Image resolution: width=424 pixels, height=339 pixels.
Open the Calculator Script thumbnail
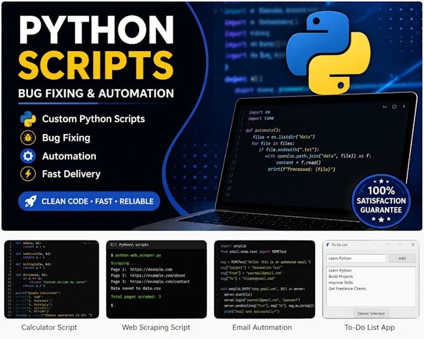click(52, 279)
